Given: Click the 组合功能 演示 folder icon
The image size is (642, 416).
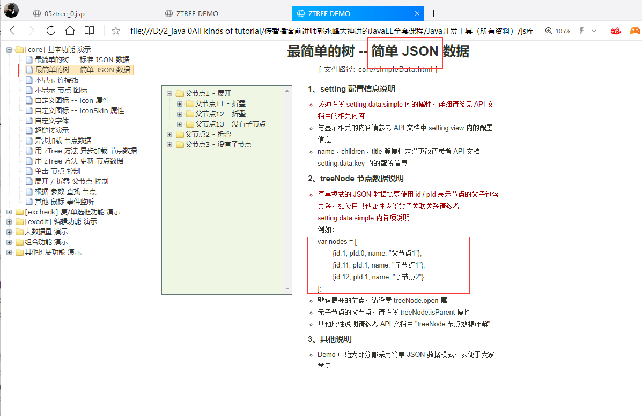Looking at the screenshot, I should click(x=19, y=242).
